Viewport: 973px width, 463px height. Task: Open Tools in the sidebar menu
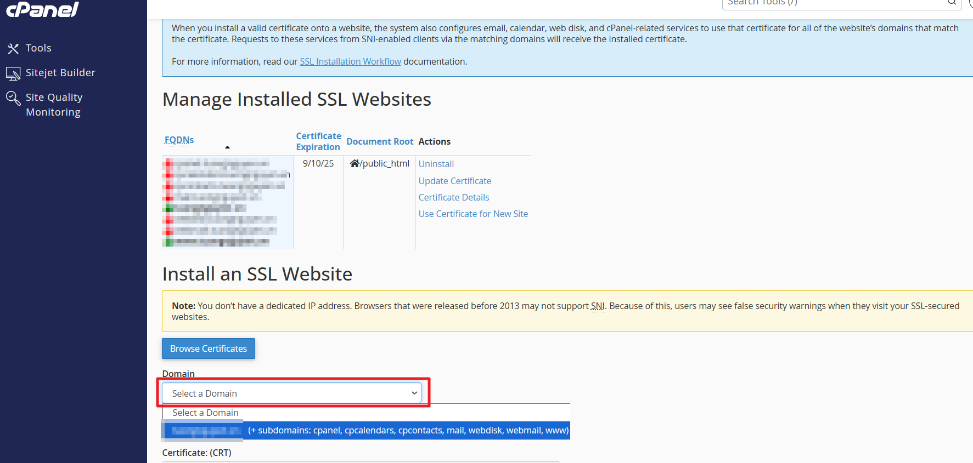[x=38, y=48]
